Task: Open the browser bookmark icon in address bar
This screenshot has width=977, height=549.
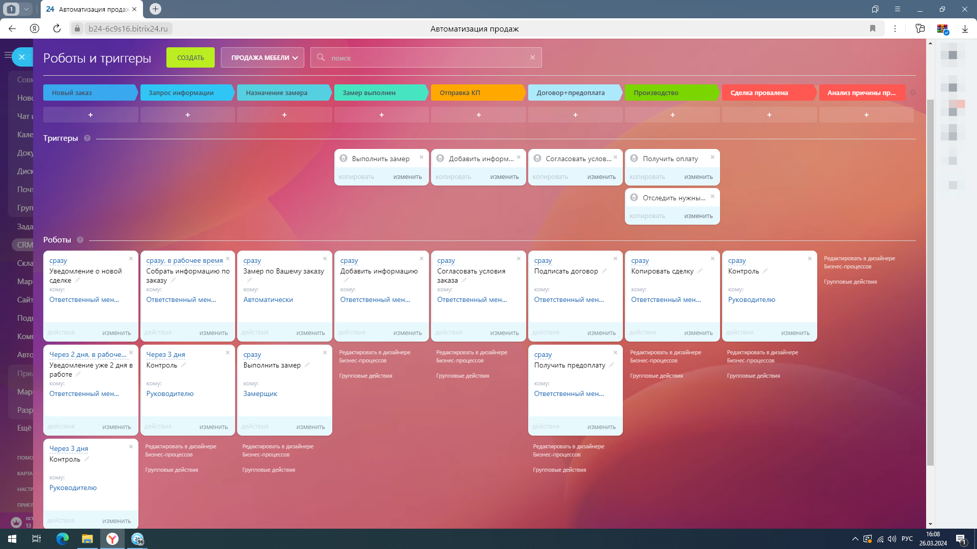Action: tap(873, 28)
